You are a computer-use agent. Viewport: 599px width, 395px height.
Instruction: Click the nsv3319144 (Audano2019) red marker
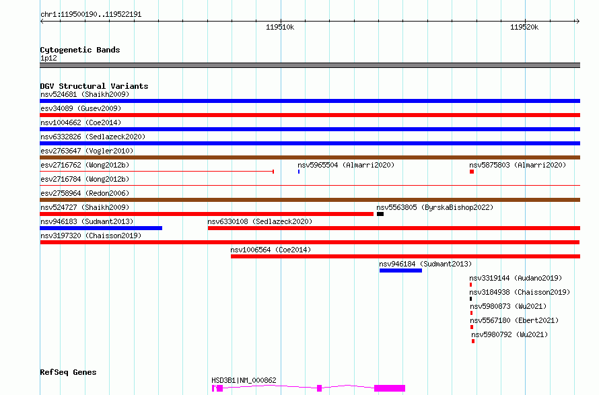(x=470, y=285)
